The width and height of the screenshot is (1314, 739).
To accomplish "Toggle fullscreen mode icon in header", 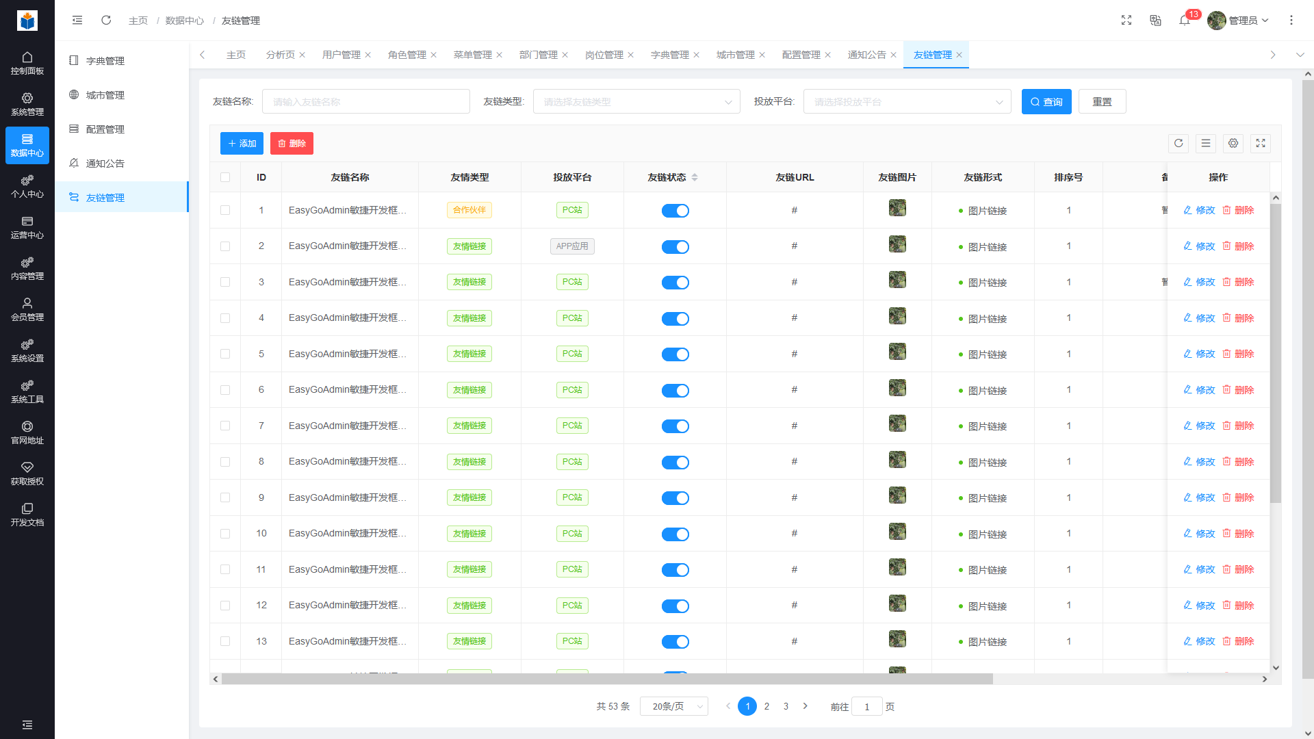I will click(1126, 21).
